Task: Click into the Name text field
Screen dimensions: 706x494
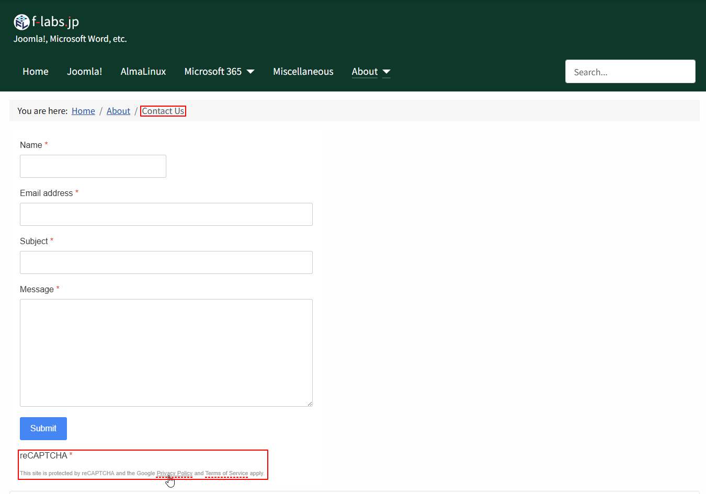Action: (x=93, y=166)
